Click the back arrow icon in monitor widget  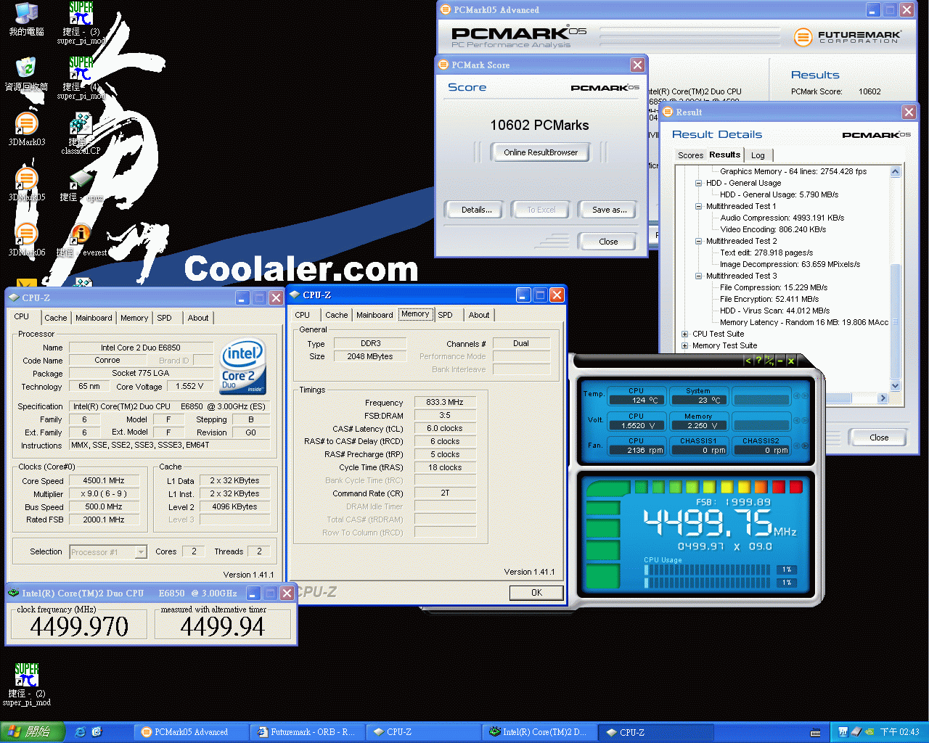click(x=748, y=361)
